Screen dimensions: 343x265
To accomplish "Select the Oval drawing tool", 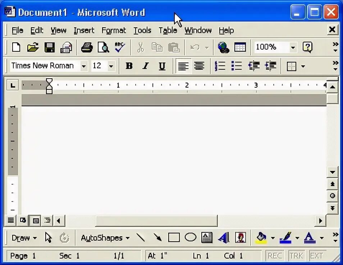I will click(x=191, y=237).
